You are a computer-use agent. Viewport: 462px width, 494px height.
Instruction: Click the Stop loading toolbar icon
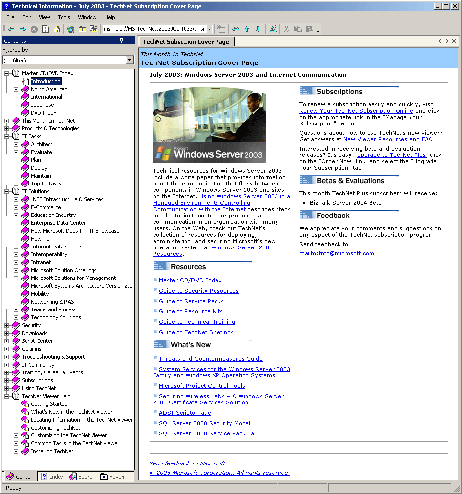tap(34, 29)
